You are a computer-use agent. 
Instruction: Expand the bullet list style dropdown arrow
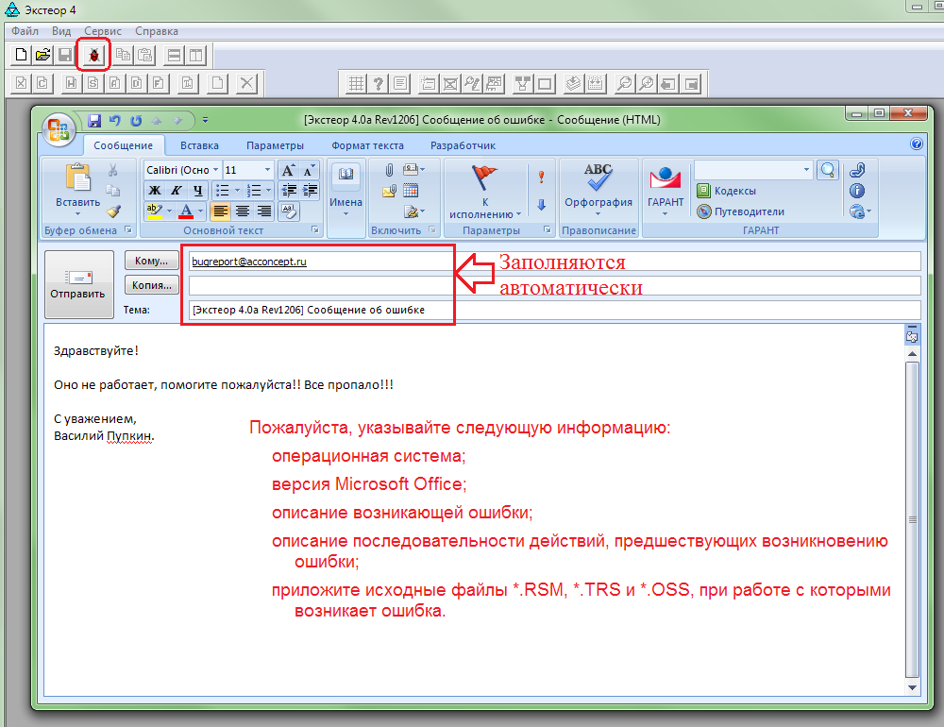237,191
